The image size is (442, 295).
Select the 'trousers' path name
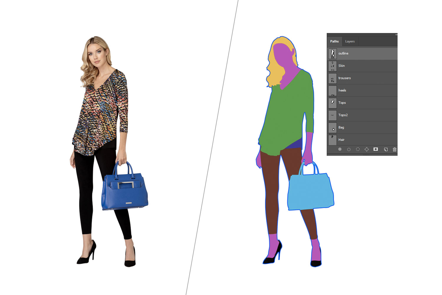344,78
